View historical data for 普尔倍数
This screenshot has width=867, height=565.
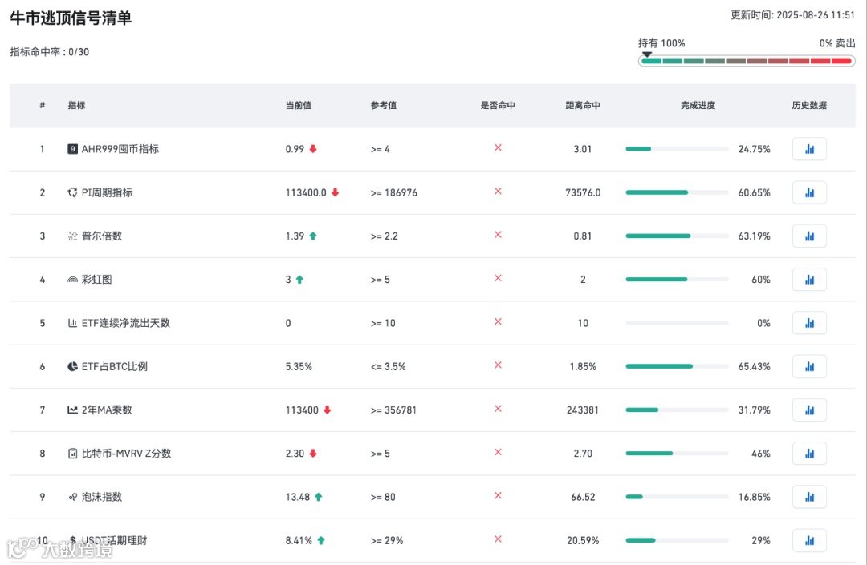[809, 236]
